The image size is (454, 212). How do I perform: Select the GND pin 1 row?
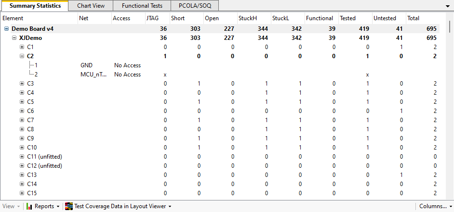[x=86, y=65]
